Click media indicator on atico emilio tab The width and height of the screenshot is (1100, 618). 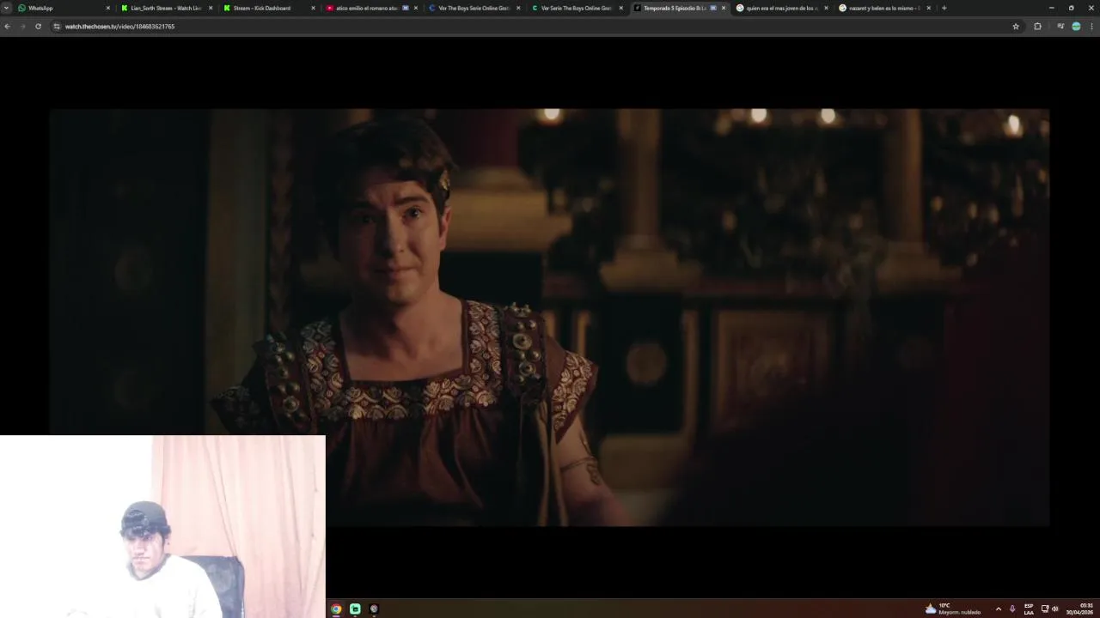406,8
